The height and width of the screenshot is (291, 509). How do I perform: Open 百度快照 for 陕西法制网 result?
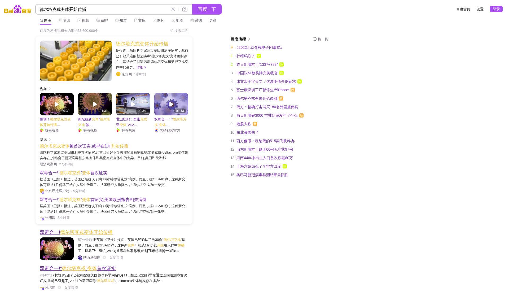[116, 258]
